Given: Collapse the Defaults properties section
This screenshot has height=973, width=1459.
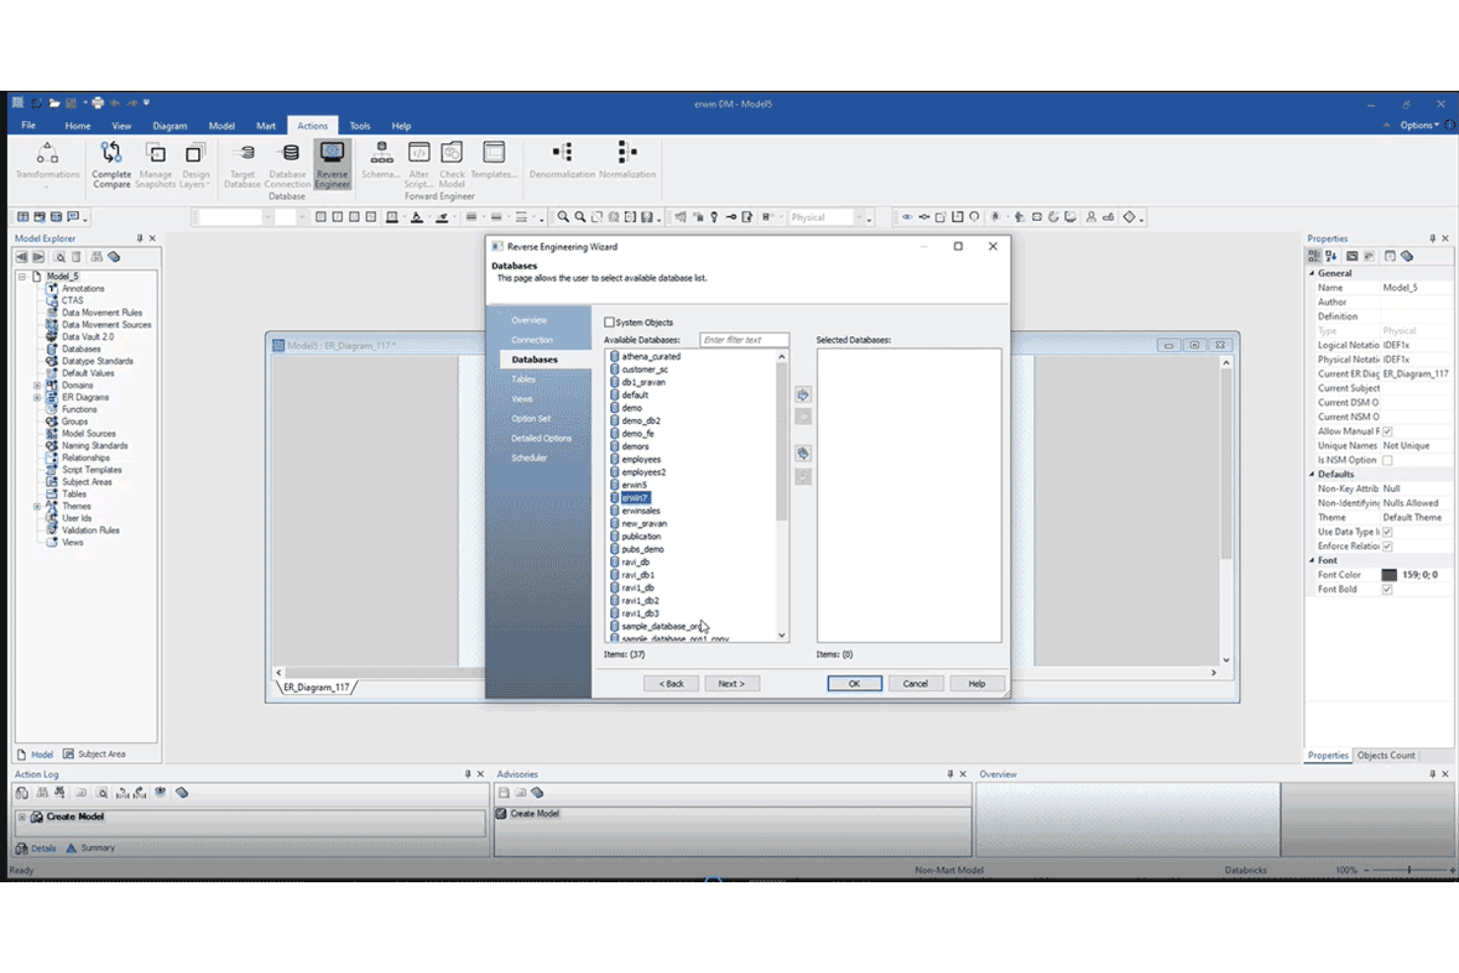Looking at the screenshot, I should tap(1312, 474).
